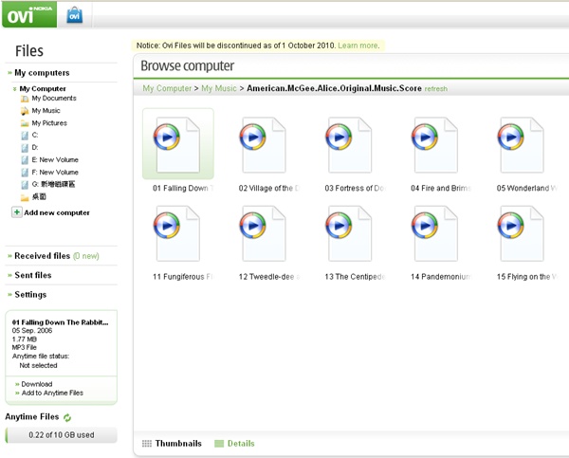Click the C: drive icon
Screen dimensions: 569x458
pyautogui.click(x=25, y=136)
